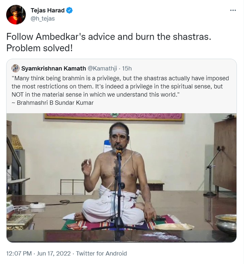
Task: Click the 'Problem solved!' line of the tweet
Action: point(40,48)
